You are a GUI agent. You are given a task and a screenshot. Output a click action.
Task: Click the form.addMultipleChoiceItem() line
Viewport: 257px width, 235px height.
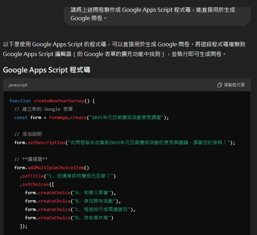tap(51, 167)
